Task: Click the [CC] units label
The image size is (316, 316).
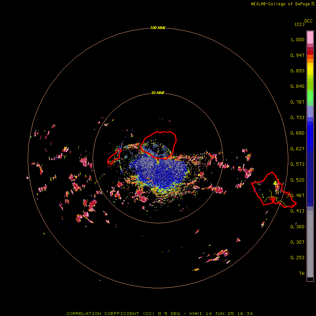Action: pyautogui.click(x=299, y=24)
